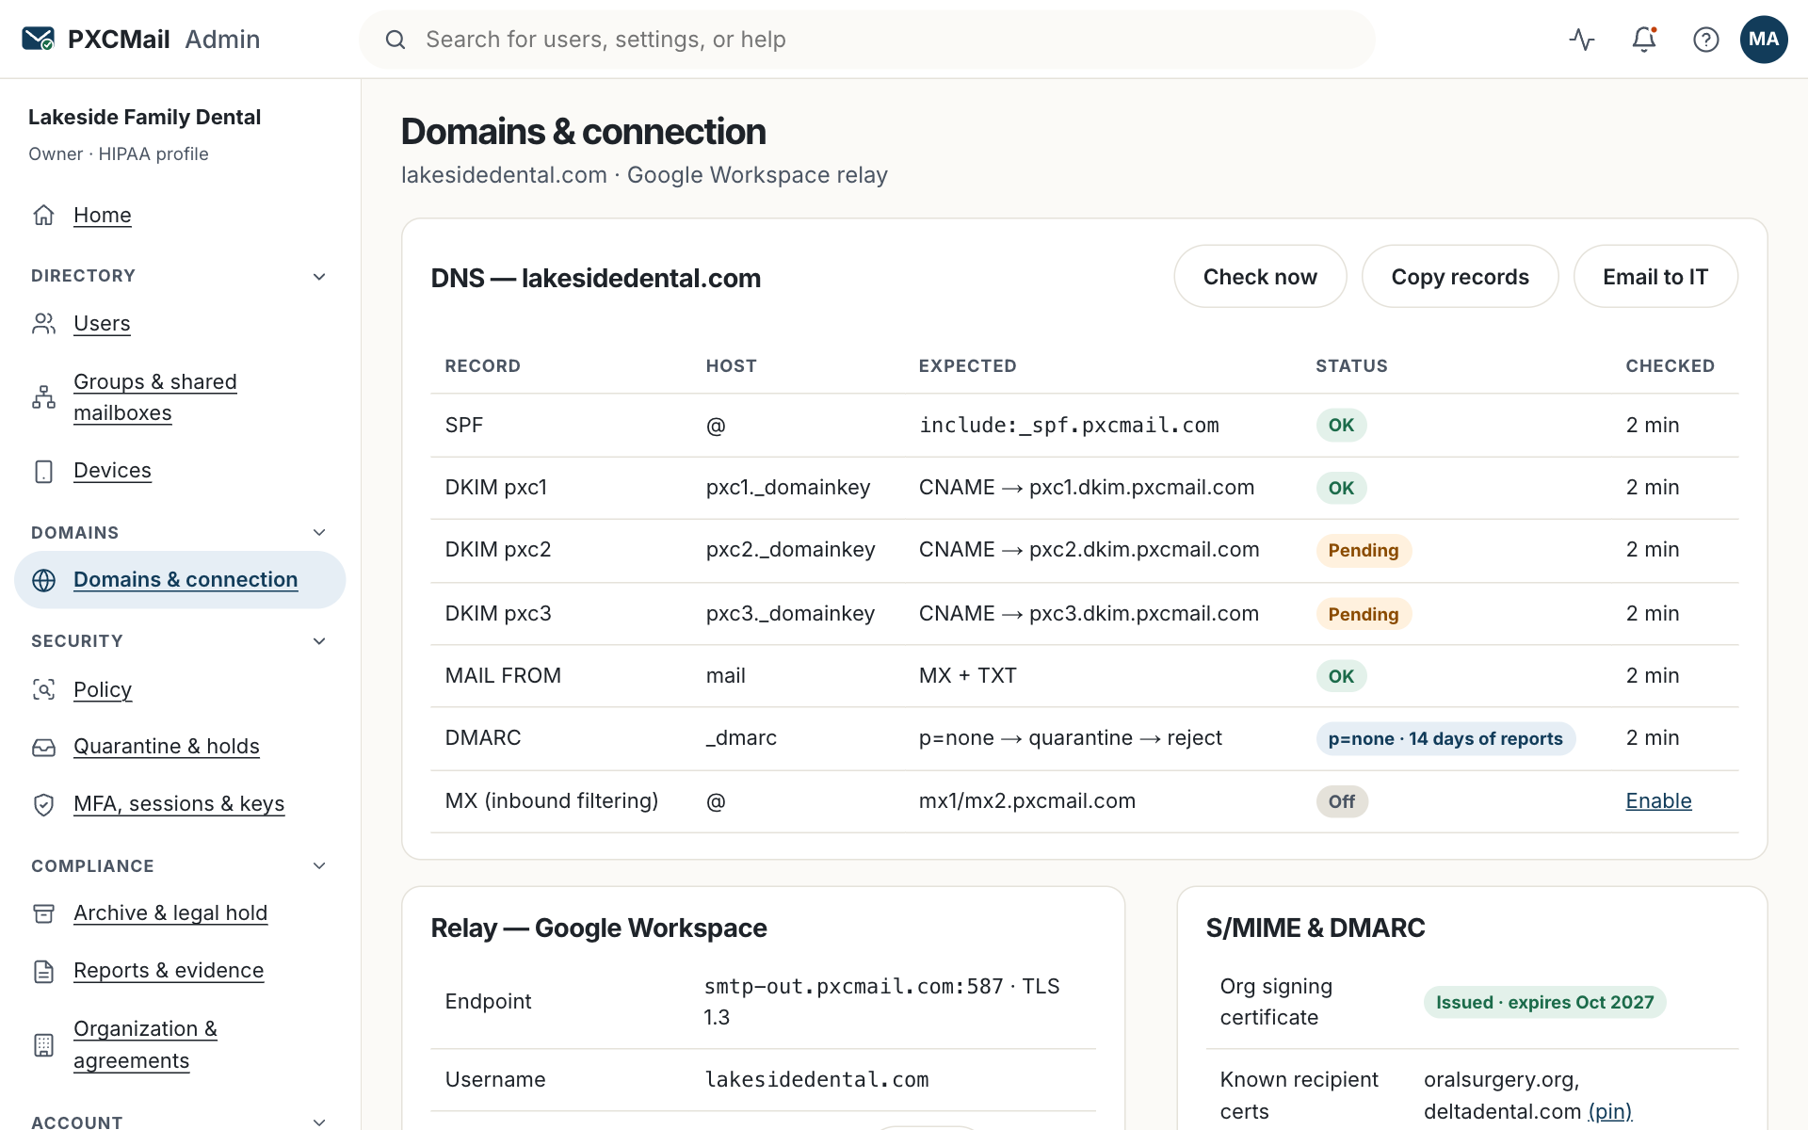Open the activity pulse icon in header
This screenshot has height=1130, width=1808.
pos(1582,39)
